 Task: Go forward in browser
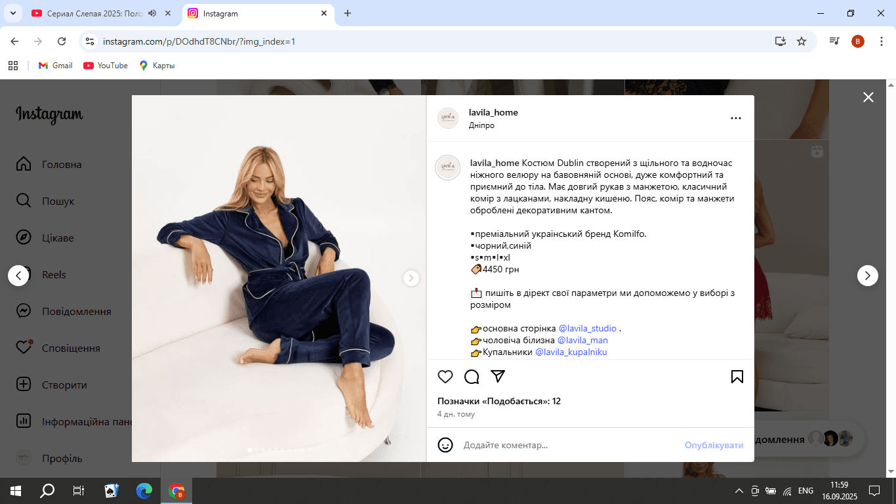(x=38, y=41)
